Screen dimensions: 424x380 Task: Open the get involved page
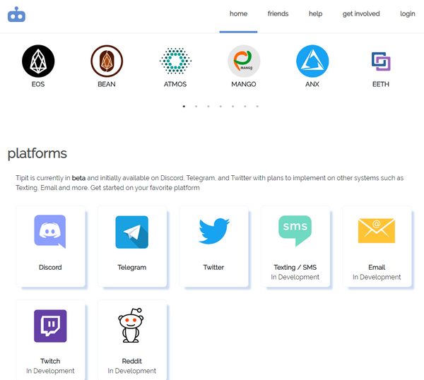coord(361,14)
